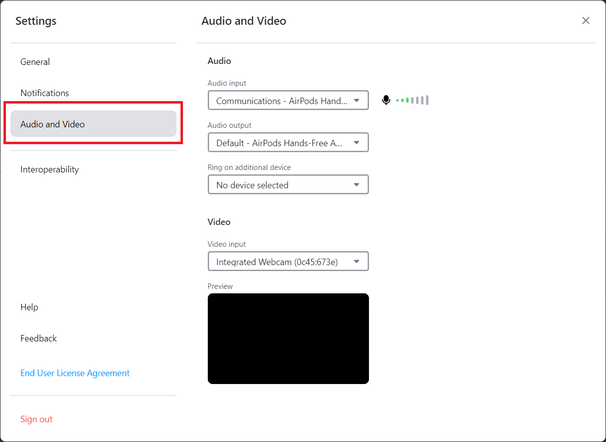
Task: Click the Audio section heading
Action: 219,61
